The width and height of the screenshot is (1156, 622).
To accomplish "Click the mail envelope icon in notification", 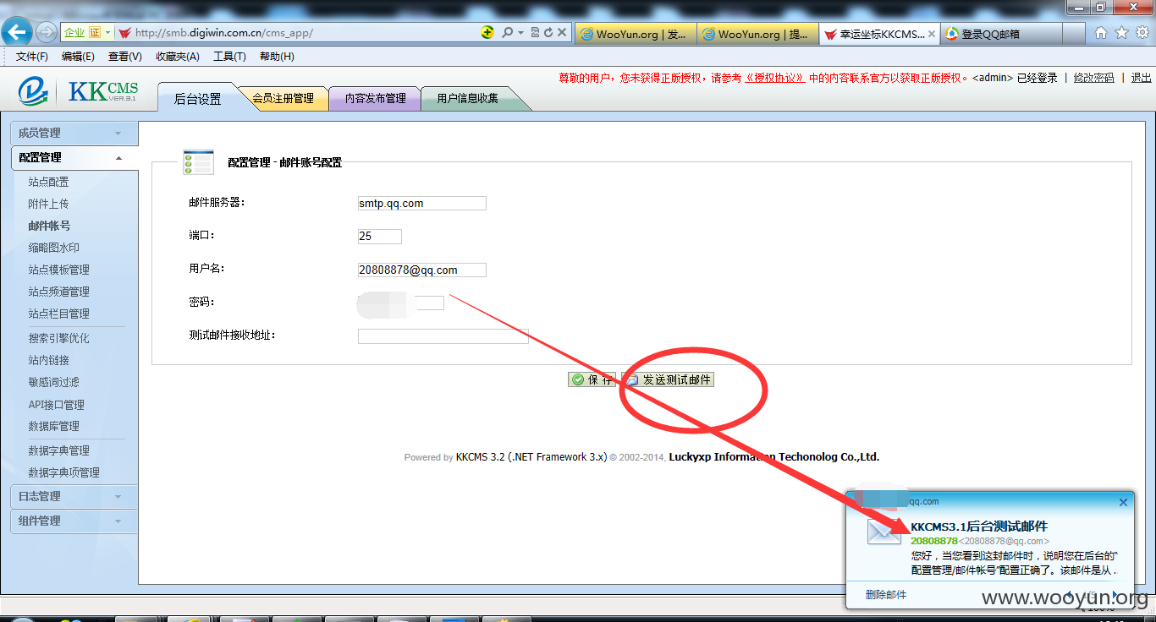I will click(884, 532).
